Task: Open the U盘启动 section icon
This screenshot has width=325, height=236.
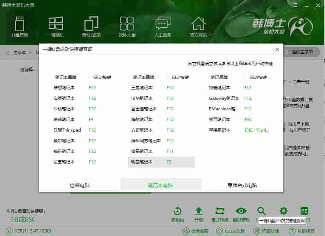Action: [20, 27]
